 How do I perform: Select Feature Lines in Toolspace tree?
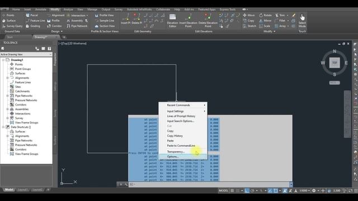point(23,82)
